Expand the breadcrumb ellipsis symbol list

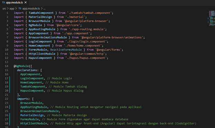(x=44, y=9)
